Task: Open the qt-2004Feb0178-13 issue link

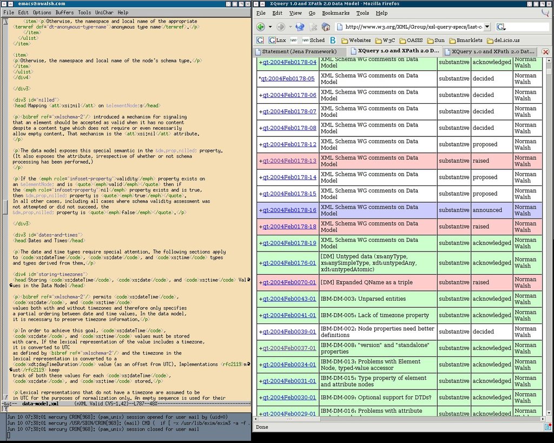Action: 289,161
